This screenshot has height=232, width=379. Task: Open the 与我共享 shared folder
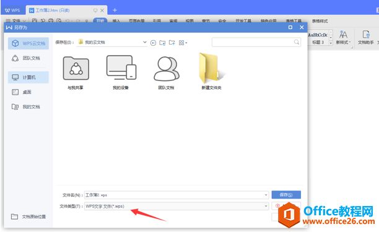click(x=76, y=73)
